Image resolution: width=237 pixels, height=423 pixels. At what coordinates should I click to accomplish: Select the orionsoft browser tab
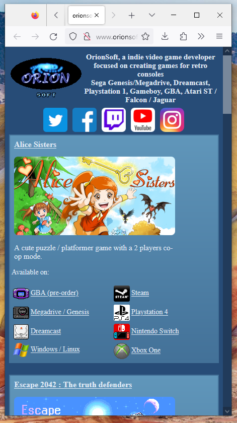pyautogui.click(x=87, y=16)
